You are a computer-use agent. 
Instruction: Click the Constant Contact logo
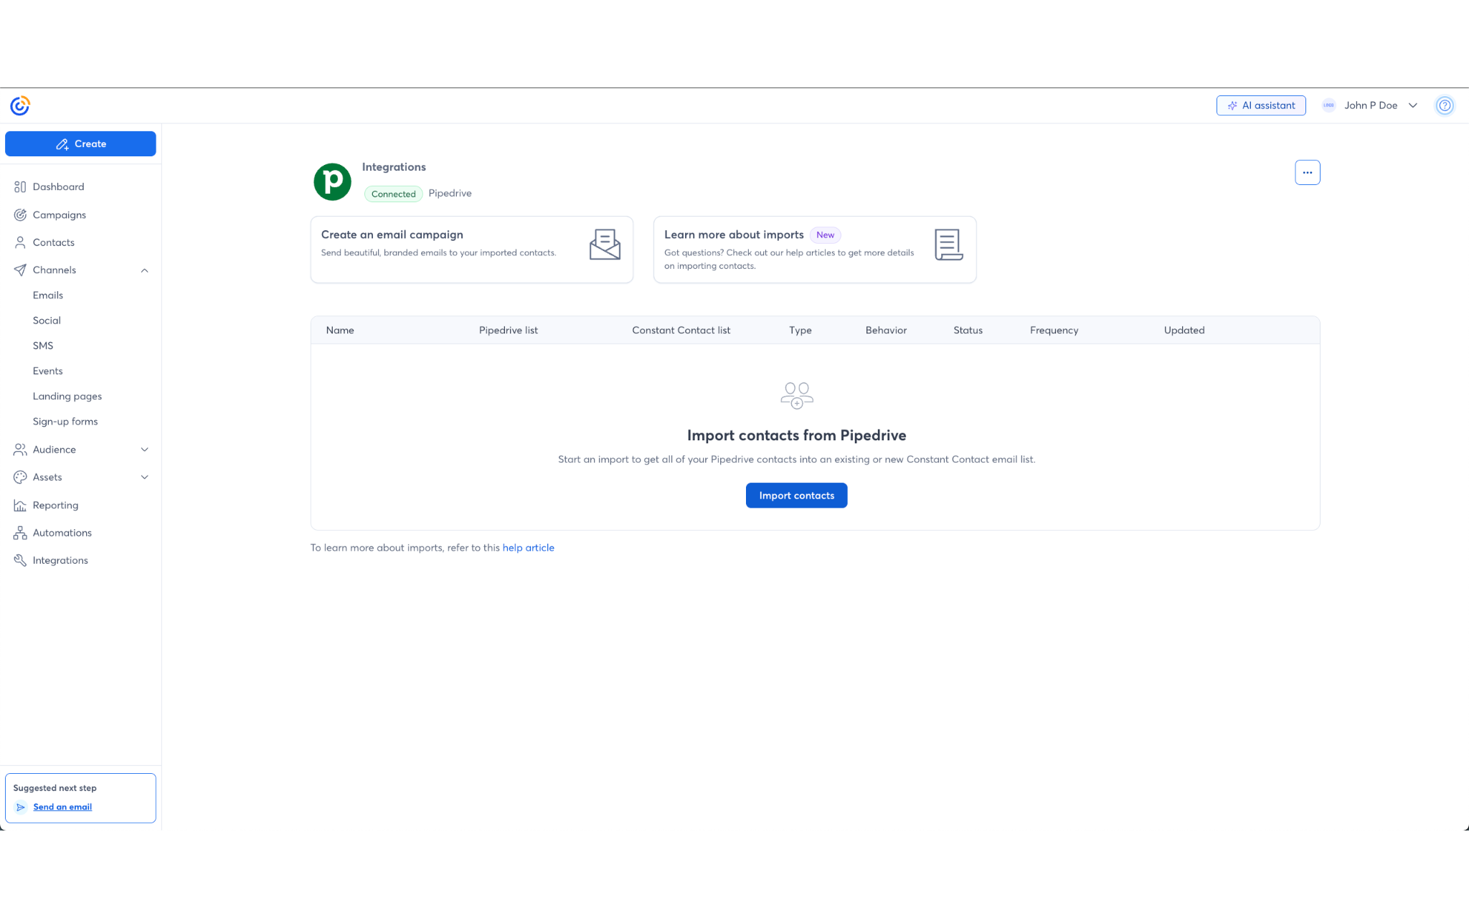click(x=19, y=105)
